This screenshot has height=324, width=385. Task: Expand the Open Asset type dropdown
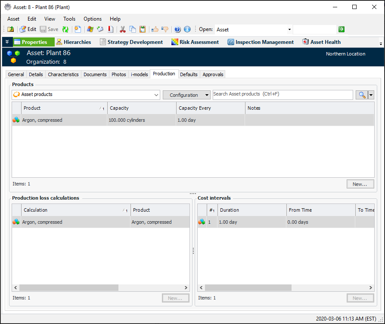[x=289, y=30]
